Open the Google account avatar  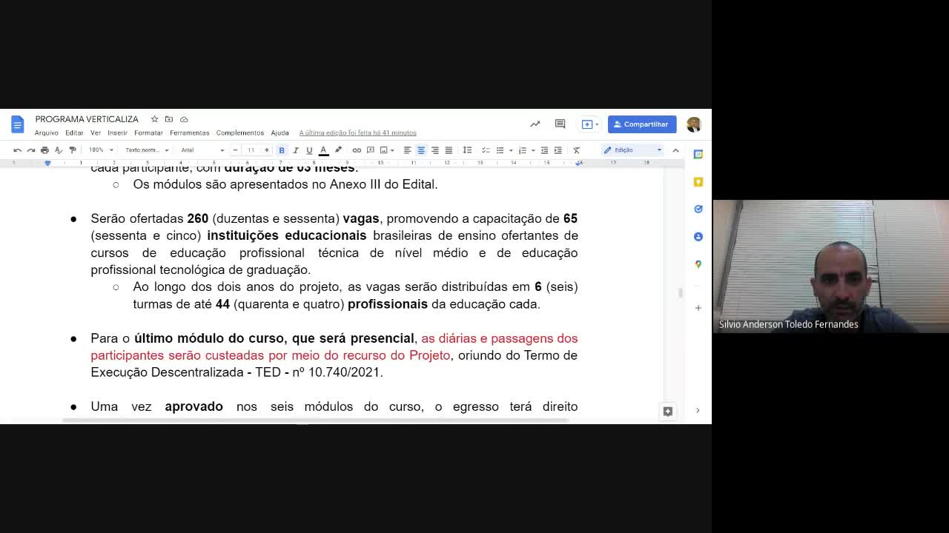click(x=694, y=124)
